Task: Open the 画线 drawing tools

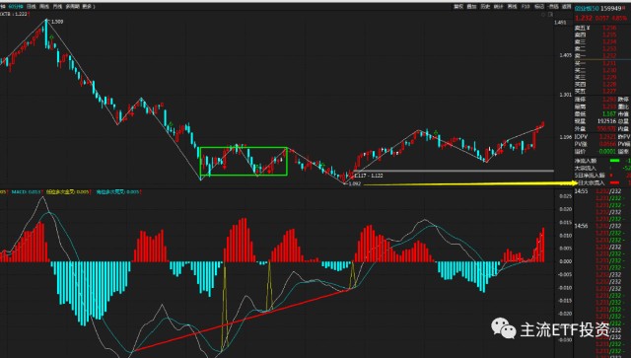Action: pyautogui.click(x=513, y=7)
